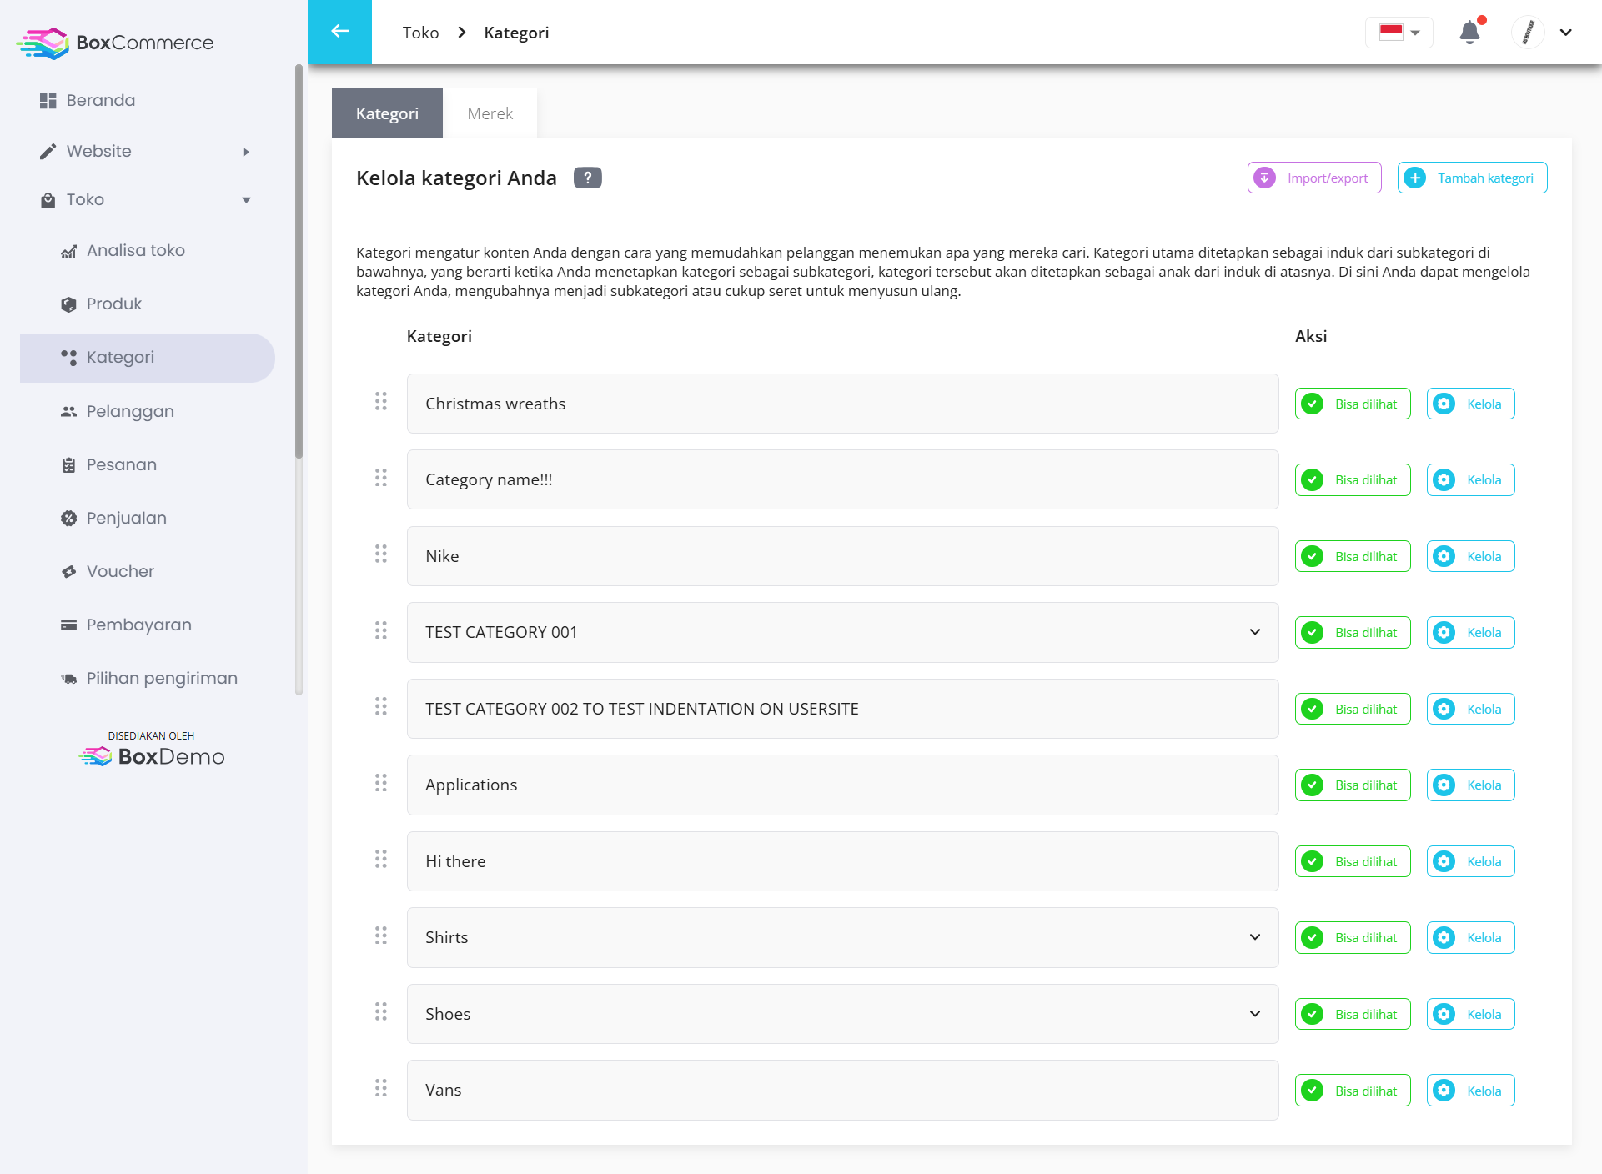
Task: Collapse the Toko sidebar submenu
Action: (x=246, y=200)
